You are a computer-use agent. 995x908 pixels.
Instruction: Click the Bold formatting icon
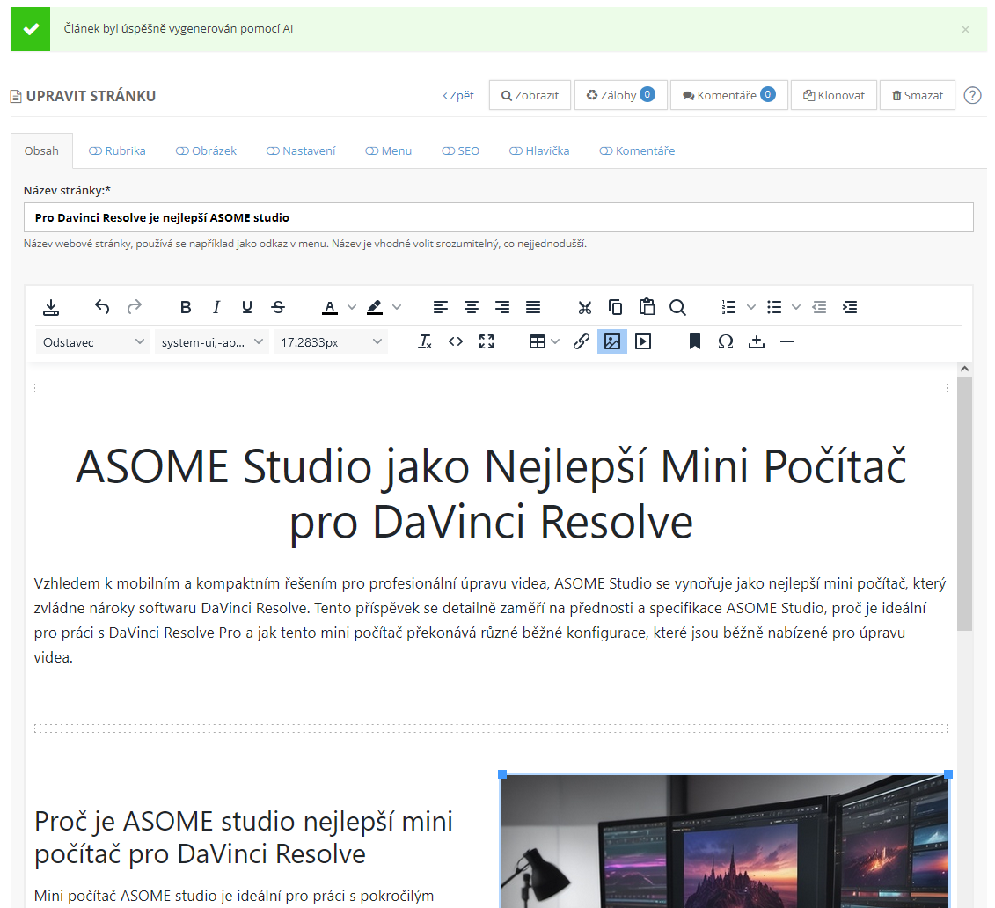click(x=186, y=307)
